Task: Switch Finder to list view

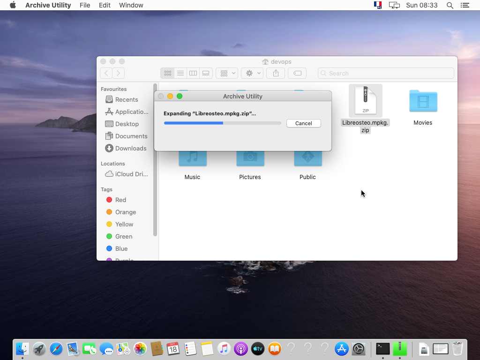Action: click(x=180, y=73)
